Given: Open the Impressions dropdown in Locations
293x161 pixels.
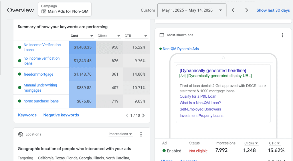Looking at the screenshot, I should tap(120, 134).
